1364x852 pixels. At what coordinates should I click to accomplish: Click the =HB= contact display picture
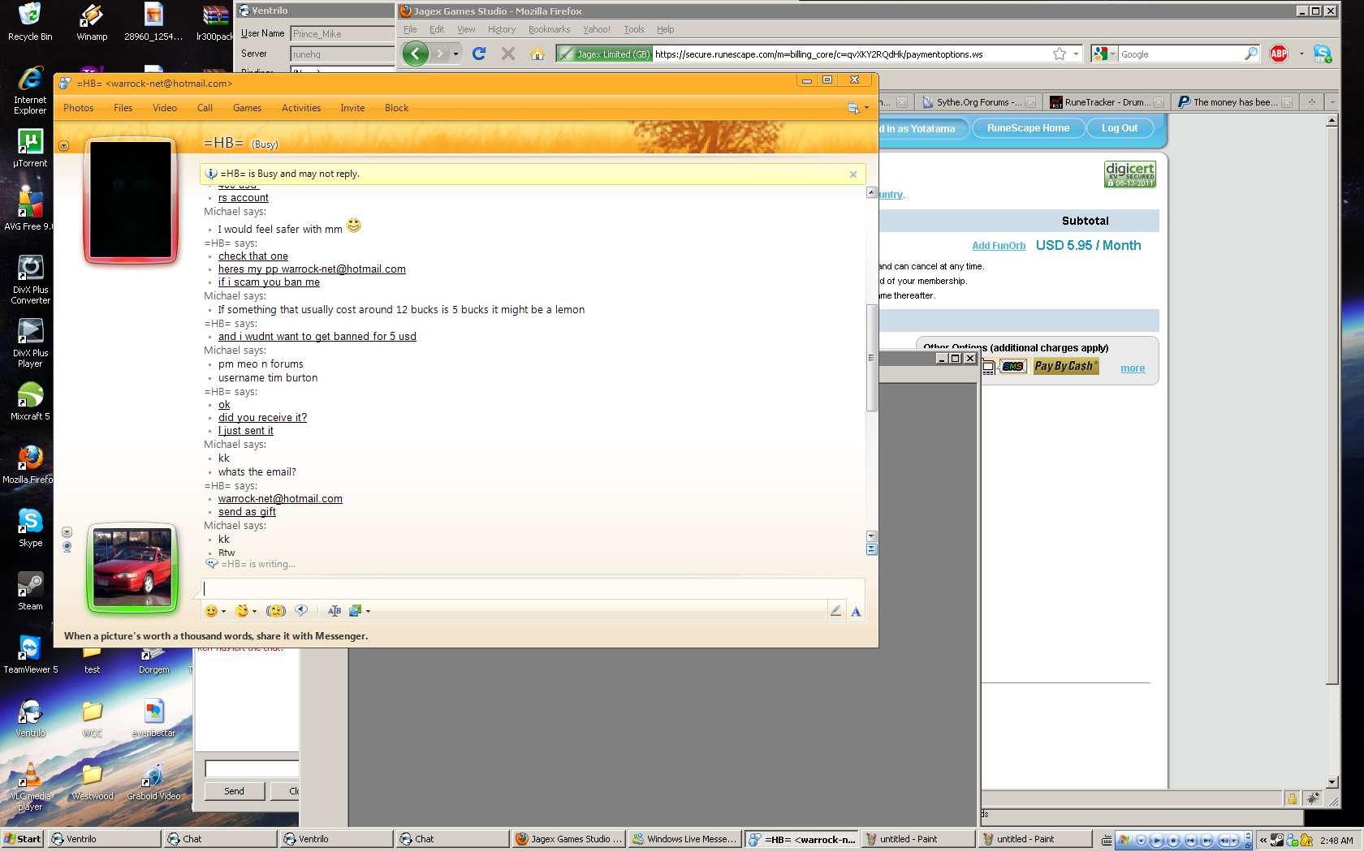point(131,200)
